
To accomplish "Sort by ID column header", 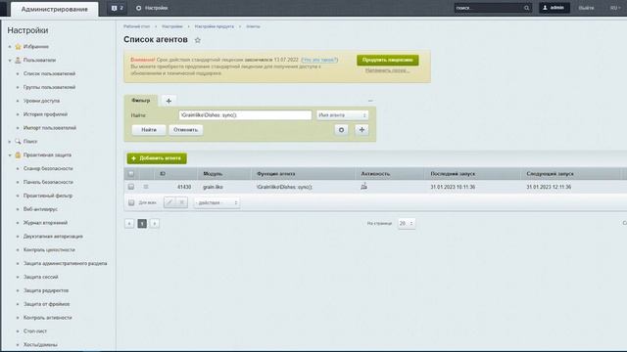I will 163,174.
